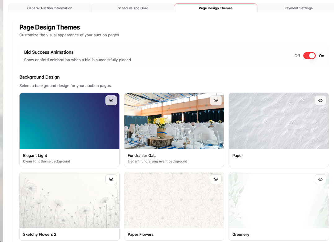The height and width of the screenshot is (242, 334).
Task: Click the Paper Flowers preview eye icon
Action: click(216, 179)
